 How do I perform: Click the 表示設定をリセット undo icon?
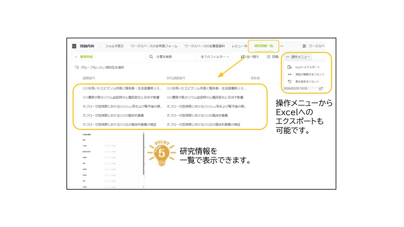tap(289, 81)
